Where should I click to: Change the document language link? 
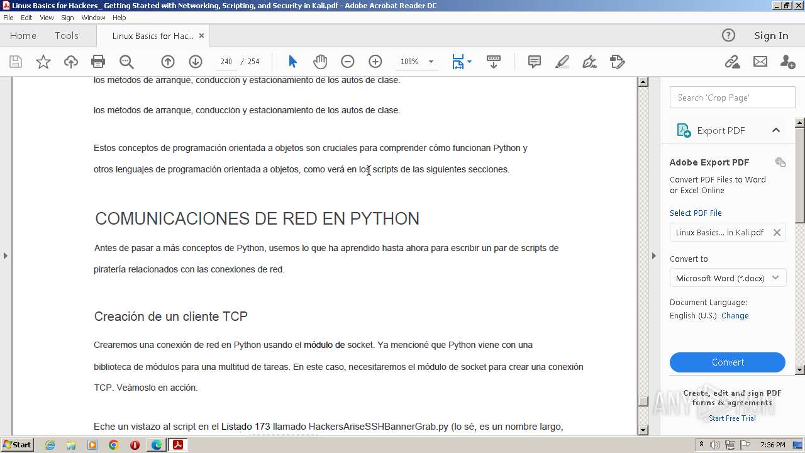(735, 316)
